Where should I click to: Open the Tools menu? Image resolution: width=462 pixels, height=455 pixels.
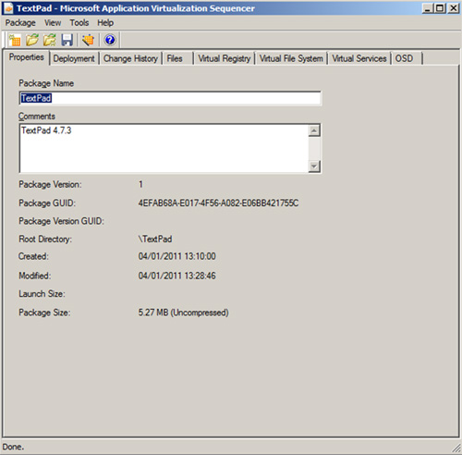pos(79,23)
